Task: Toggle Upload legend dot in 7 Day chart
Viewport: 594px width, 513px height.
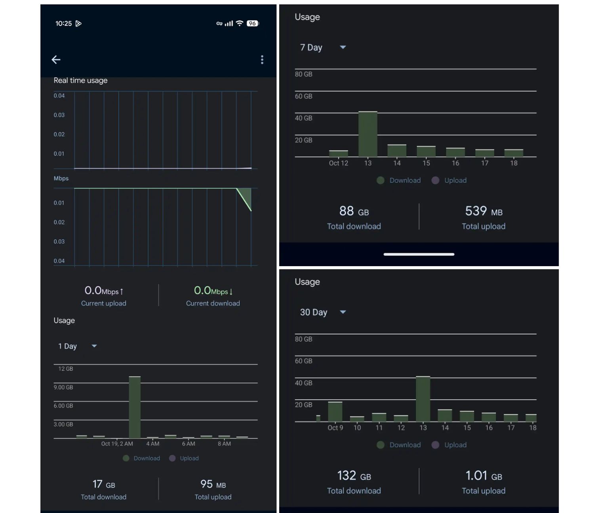Action: pos(435,180)
